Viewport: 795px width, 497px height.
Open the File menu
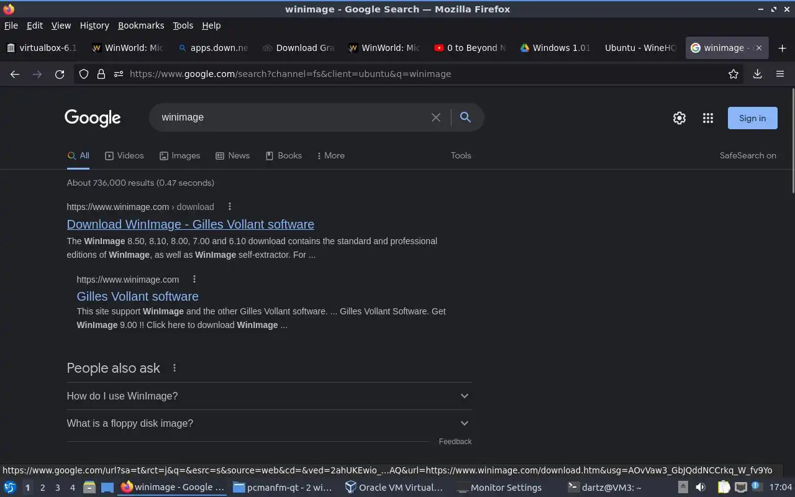[11, 25]
